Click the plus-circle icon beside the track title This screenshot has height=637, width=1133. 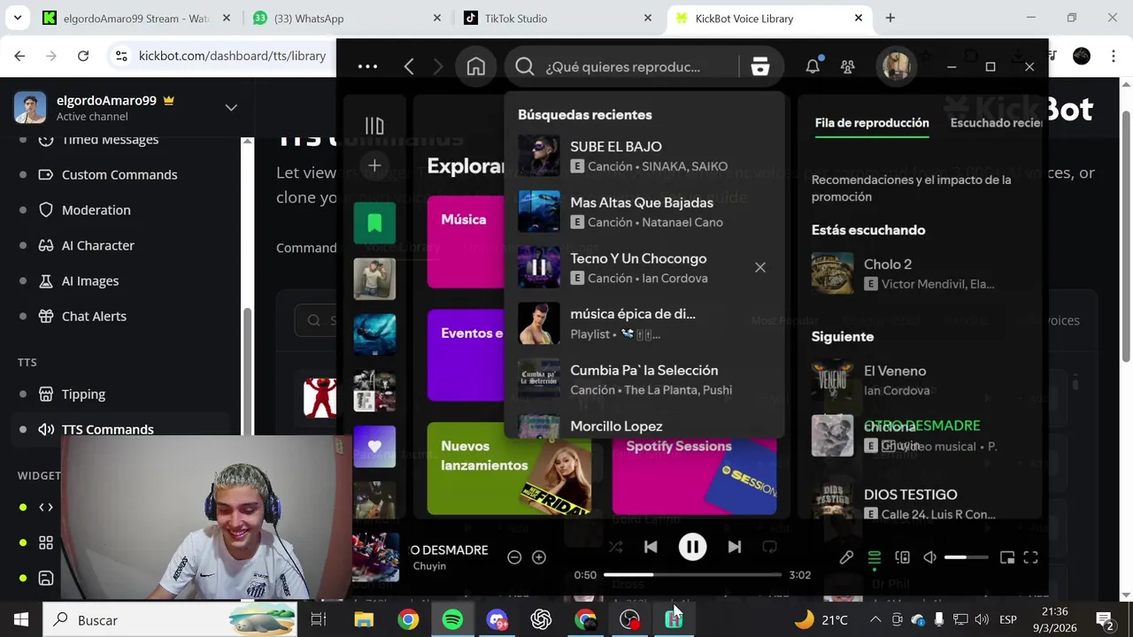click(x=539, y=557)
